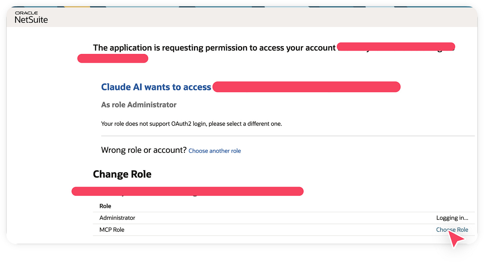This screenshot has height=262, width=484.
Task: Click the requesting permission heading text
Action: (214, 48)
